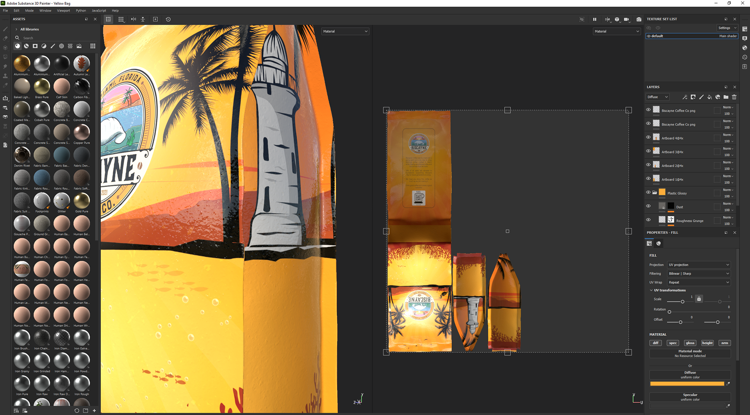Hide the Artboard 3@4x layer

[x=648, y=151]
